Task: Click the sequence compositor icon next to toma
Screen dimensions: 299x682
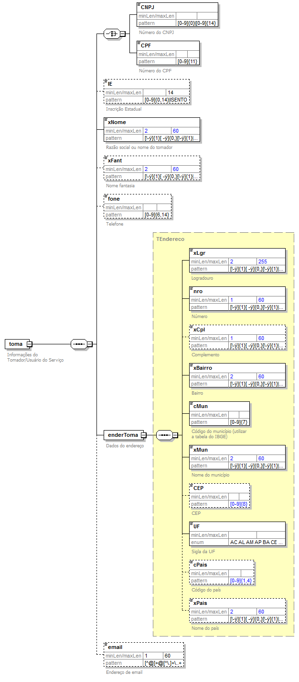Action: (x=78, y=344)
